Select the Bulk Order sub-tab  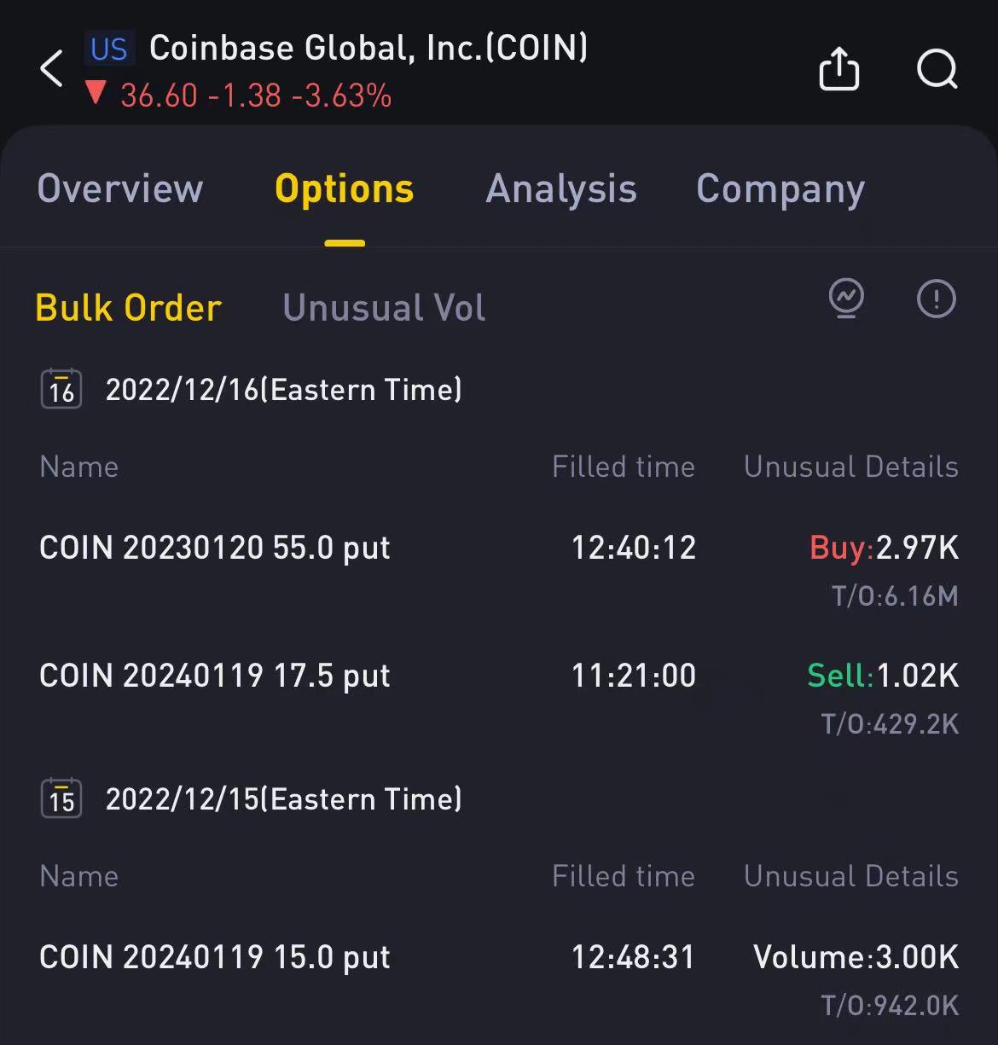(x=128, y=308)
